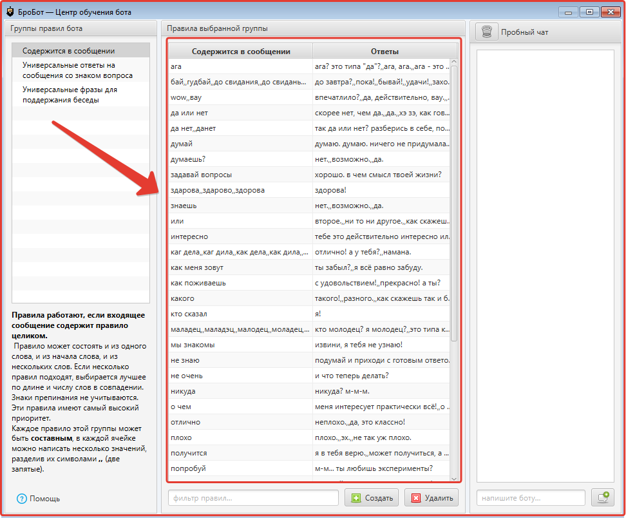Click the 'напишите боту...' chat input

531,498
